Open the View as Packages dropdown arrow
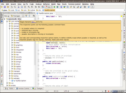Image resolution: width=126 pixels, height=93 pixels. [x=23, y=16]
